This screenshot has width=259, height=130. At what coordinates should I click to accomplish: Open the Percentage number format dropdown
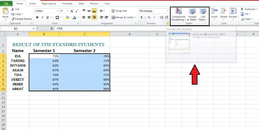(167, 11)
